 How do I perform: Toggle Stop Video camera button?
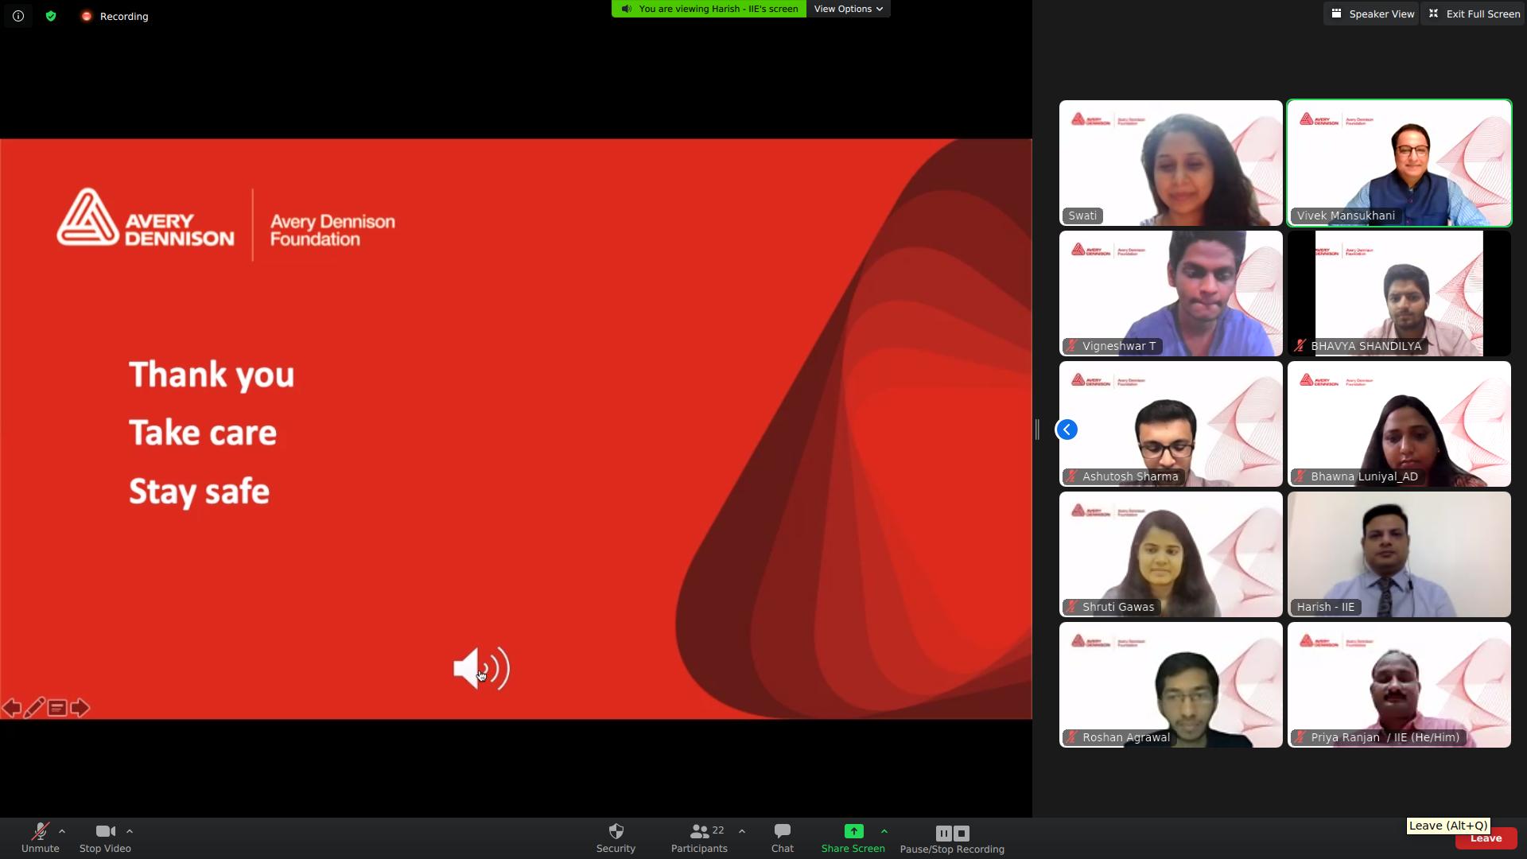pyautogui.click(x=105, y=838)
